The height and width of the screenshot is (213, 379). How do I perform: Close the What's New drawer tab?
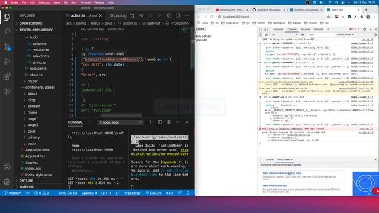(x=292, y=160)
